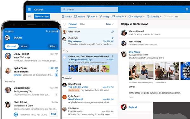This screenshot has height=119, width=190.
Task: Tick the select-all circle beside Focused
Action: (65, 24)
